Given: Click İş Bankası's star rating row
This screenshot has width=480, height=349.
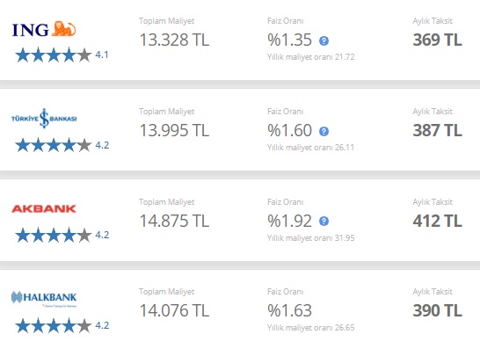Looking at the screenshot, I should (62, 145).
